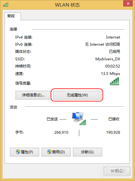Click the SSID value Mydrivers_DX
135x181 pixels.
pyautogui.click(x=108, y=59)
